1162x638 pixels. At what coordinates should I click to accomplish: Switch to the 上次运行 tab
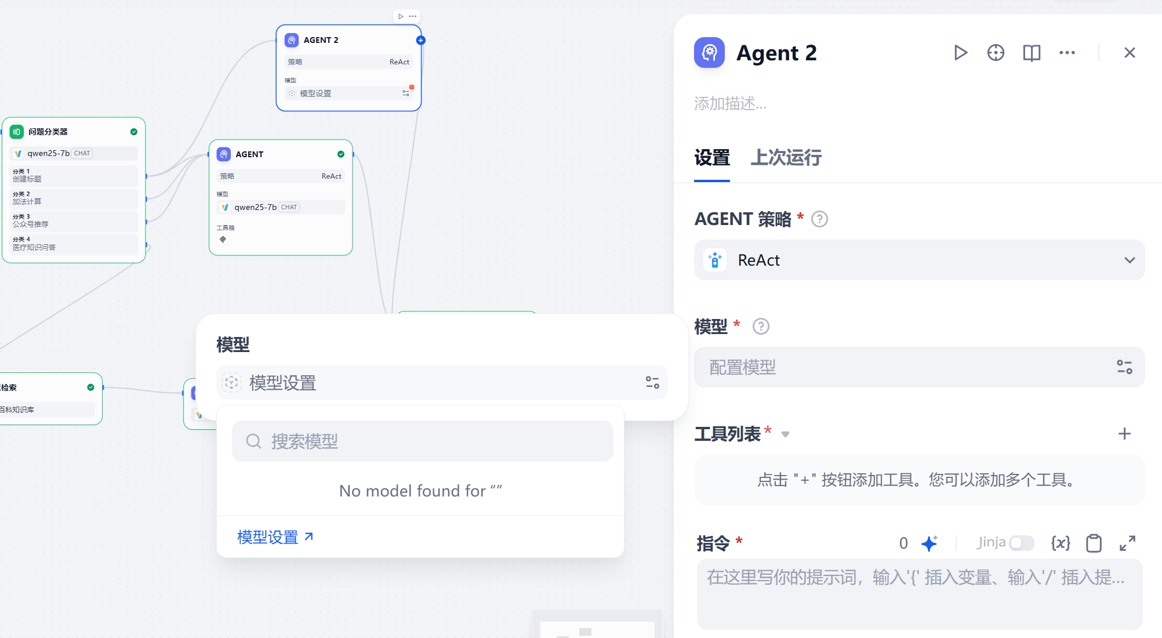pos(787,158)
